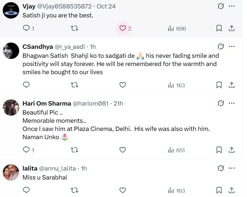Screen dimensions: 247x197
Task: Repost Hari Om Sharma's tweet
Action: coord(74,150)
